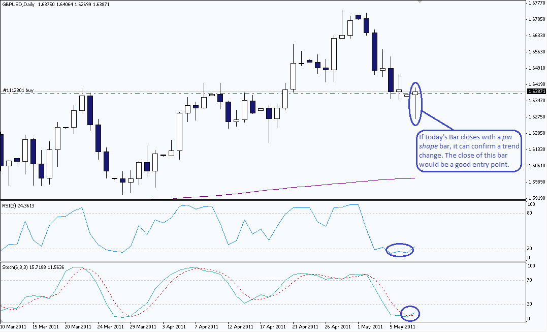The image size is (547, 332).
Task: Click the 5 May 2011 date label
Action: 403,326
